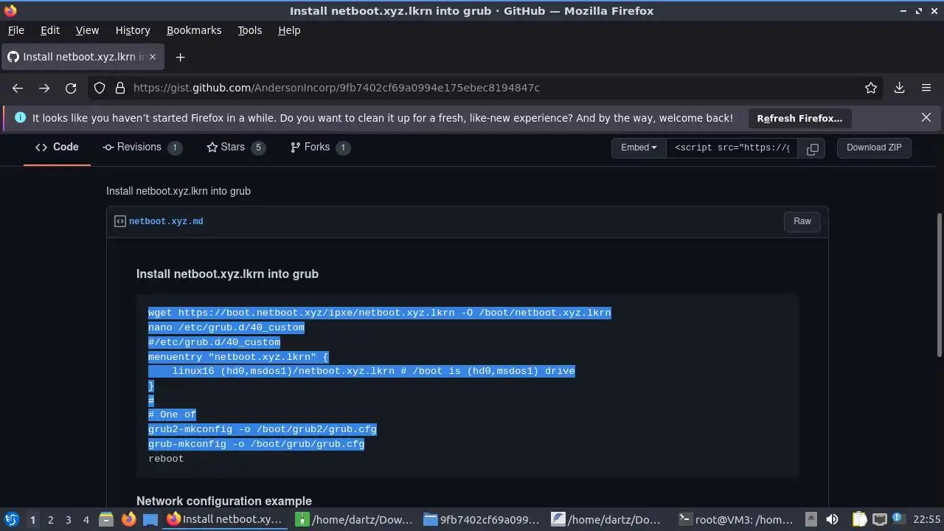Open the File menu
Screen dimensions: 944x531
click(x=15, y=30)
